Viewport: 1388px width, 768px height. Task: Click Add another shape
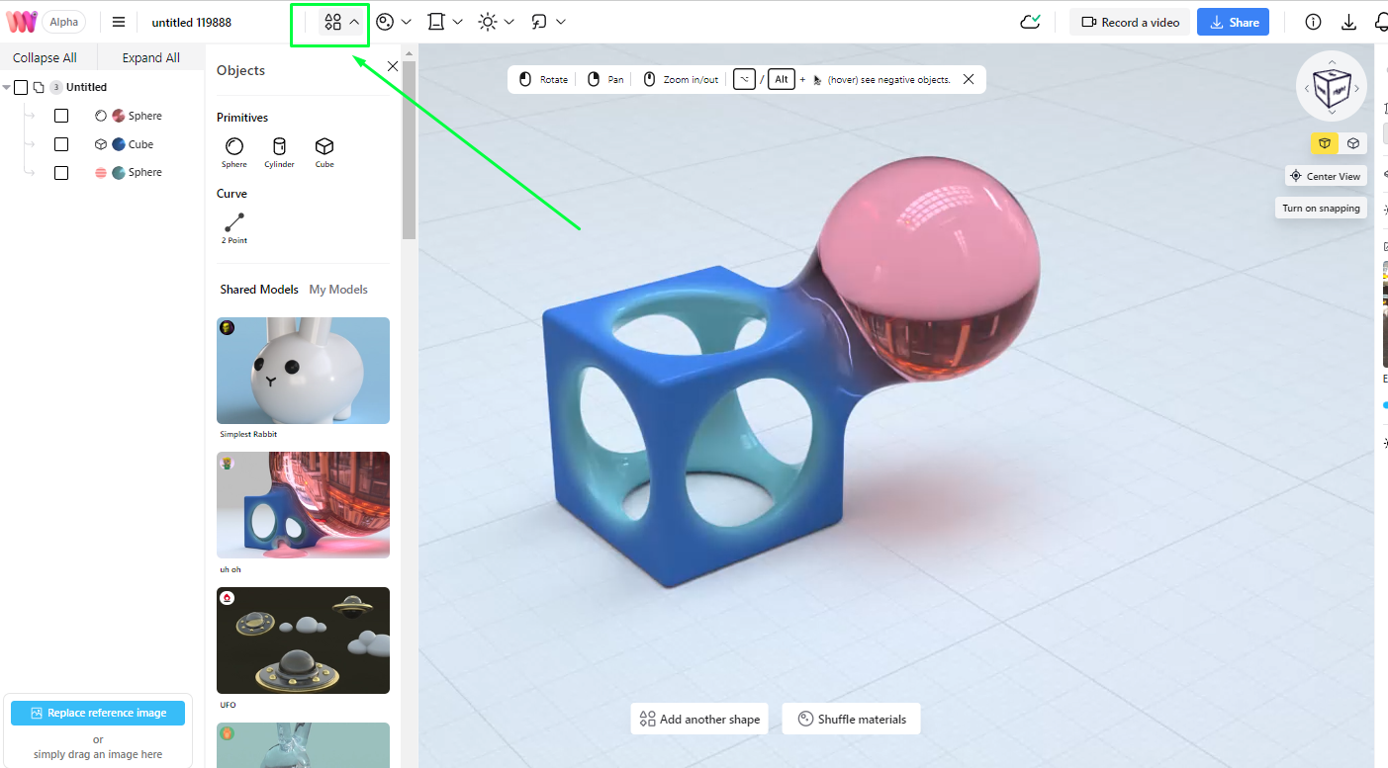tap(700, 719)
